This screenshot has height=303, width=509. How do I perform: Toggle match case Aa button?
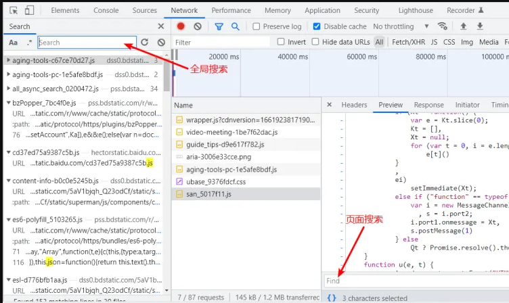[13, 43]
